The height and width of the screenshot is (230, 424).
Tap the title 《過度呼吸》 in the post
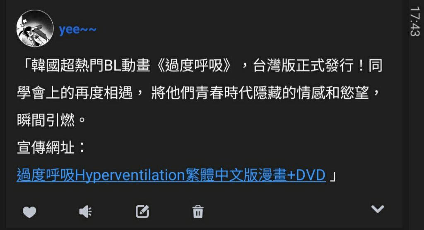coord(194,66)
